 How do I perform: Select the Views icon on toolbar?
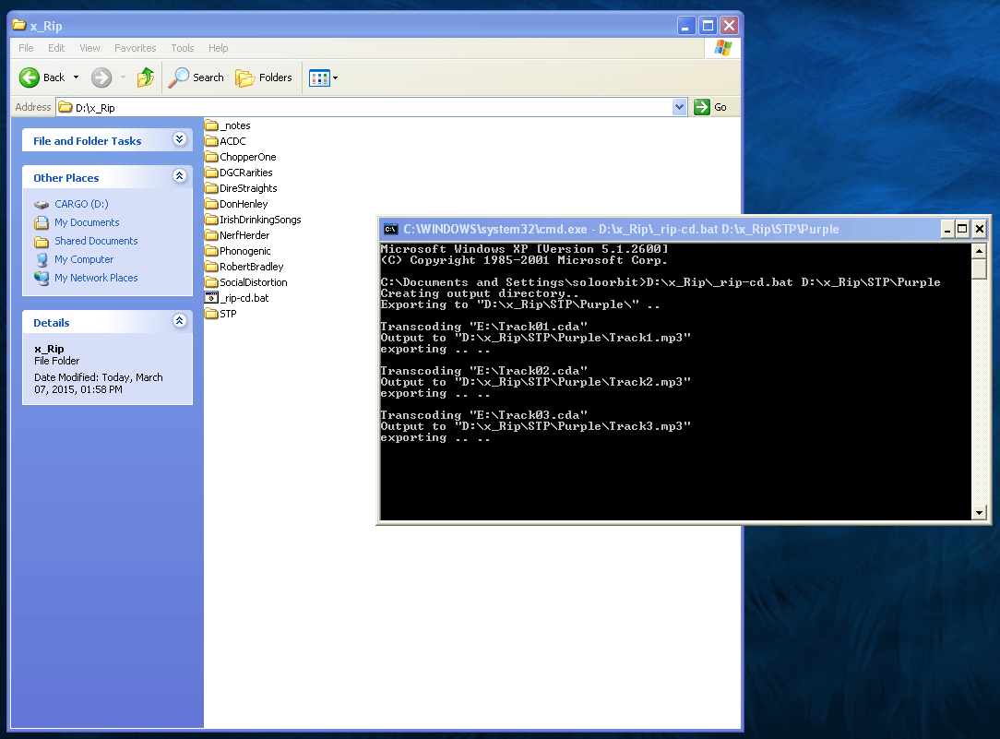(318, 77)
